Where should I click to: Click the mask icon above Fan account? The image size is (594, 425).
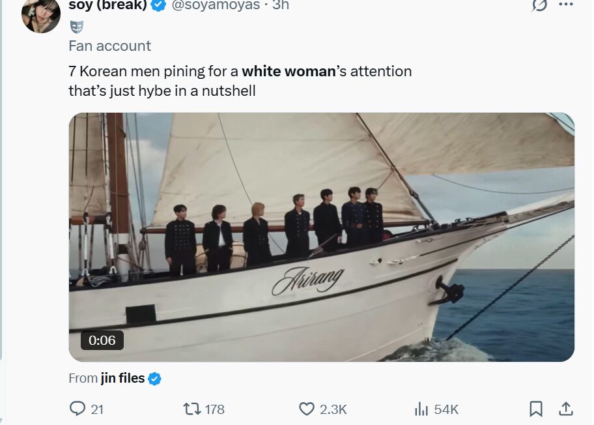[x=77, y=27]
